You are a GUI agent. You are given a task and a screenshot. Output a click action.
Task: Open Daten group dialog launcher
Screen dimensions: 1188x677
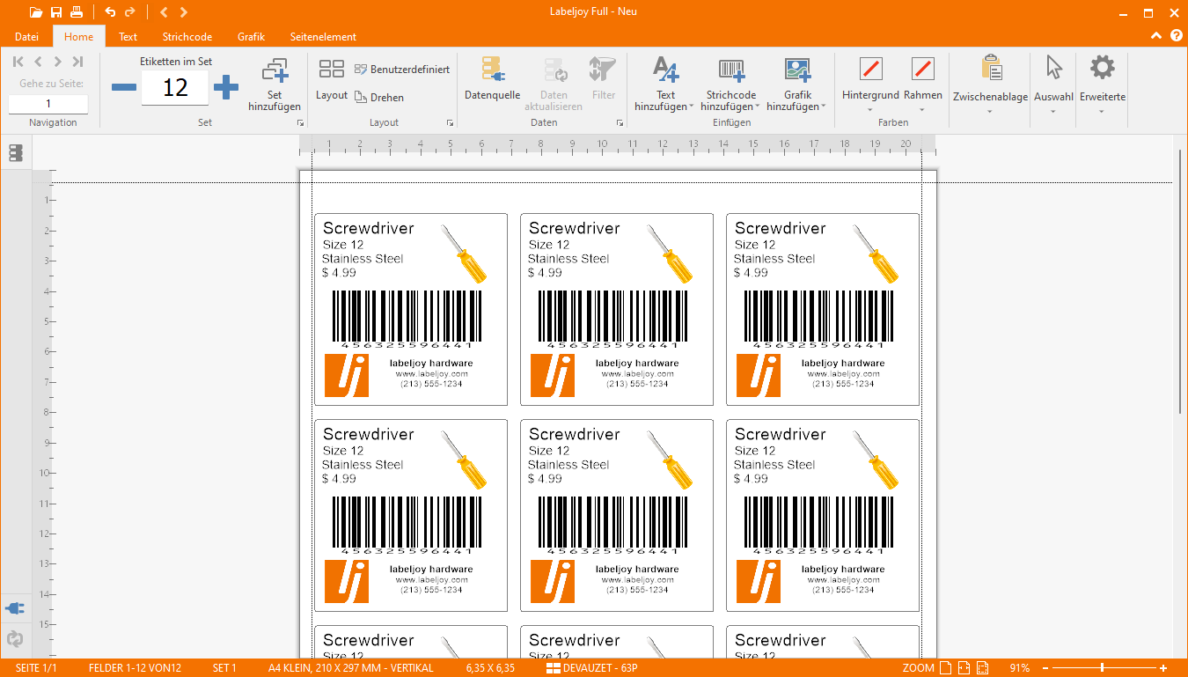[x=620, y=123]
